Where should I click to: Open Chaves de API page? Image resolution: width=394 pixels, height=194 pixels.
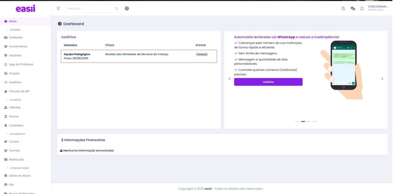click(19, 91)
